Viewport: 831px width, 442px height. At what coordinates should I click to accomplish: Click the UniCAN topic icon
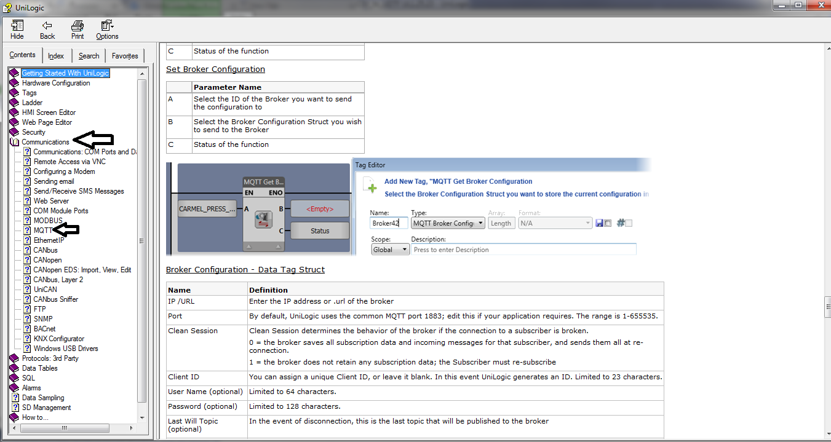[28, 290]
